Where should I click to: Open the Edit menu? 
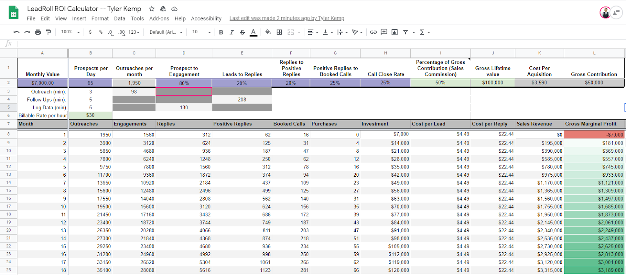[x=45, y=18]
